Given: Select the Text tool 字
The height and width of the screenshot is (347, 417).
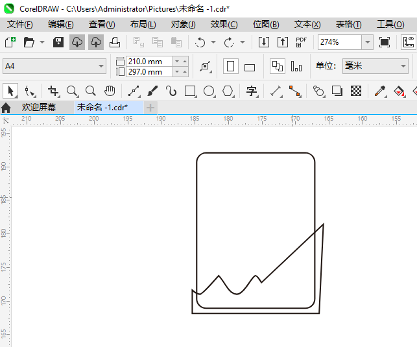Looking at the screenshot, I should [x=252, y=91].
